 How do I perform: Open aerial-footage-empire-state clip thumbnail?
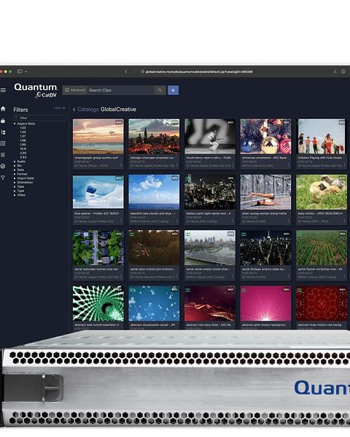pyautogui.click(x=265, y=248)
